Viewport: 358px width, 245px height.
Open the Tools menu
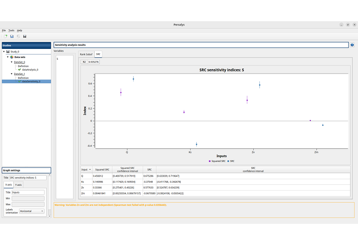tap(11, 30)
